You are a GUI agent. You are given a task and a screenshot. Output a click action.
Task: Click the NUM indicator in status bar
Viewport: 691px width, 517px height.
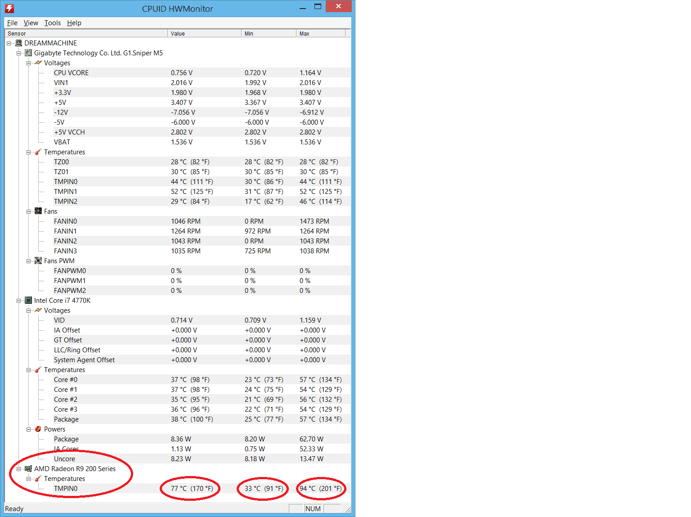(313, 508)
